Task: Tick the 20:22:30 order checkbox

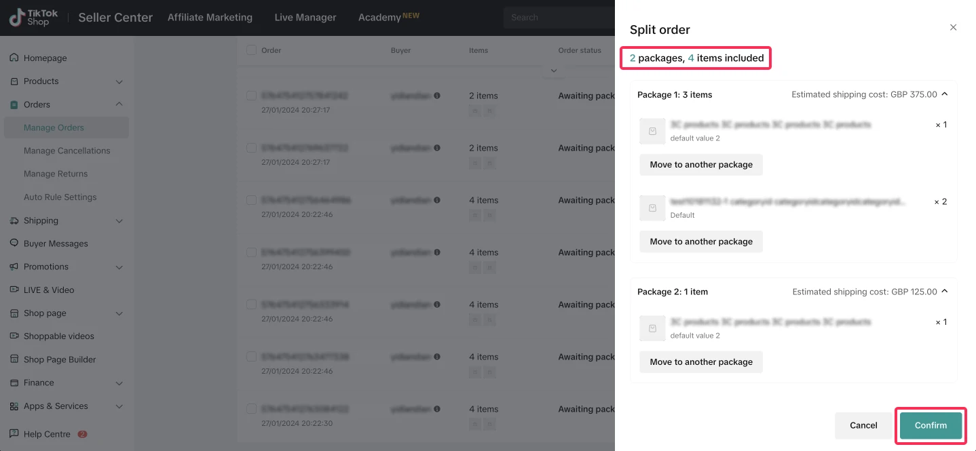Action: pos(251,409)
